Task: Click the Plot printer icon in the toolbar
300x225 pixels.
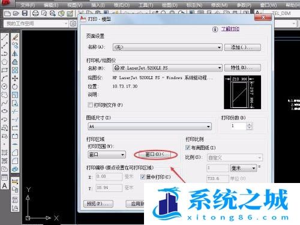Action: point(35,14)
